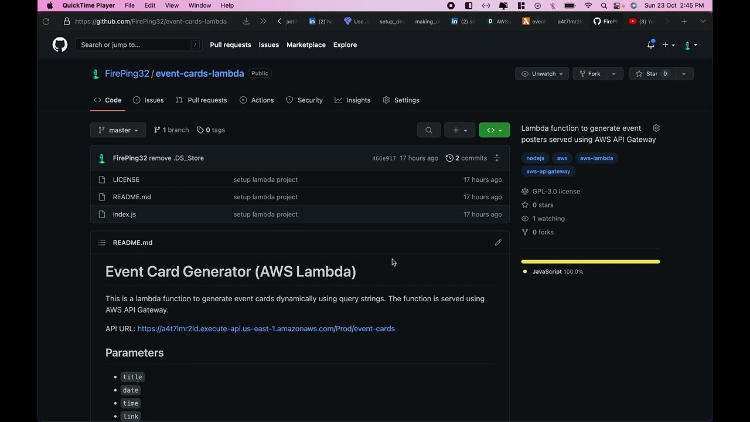The width and height of the screenshot is (750, 422).
Task: Click the nodejs topic tag
Action: tap(535, 158)
